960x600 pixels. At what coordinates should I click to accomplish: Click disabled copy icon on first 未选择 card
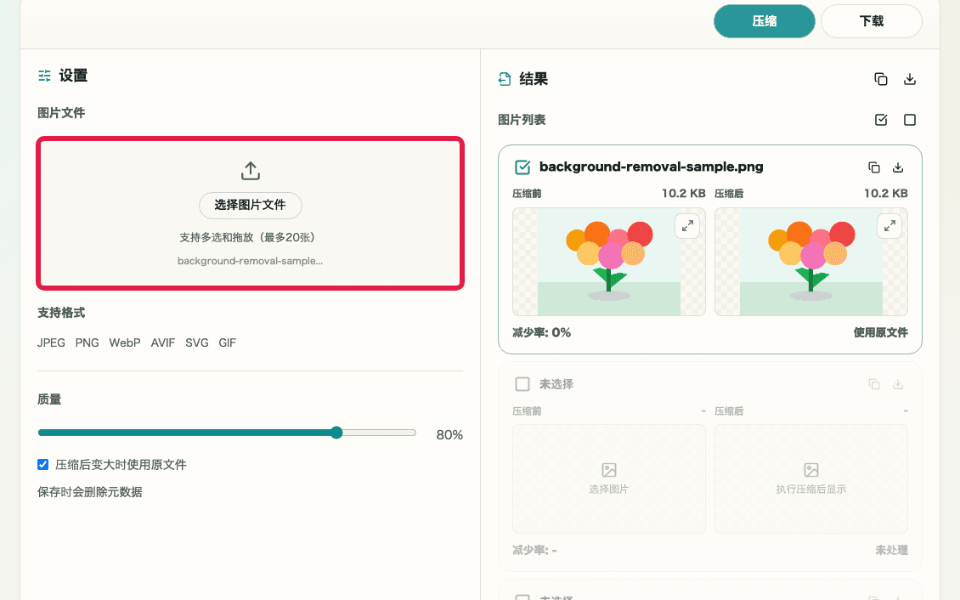coord(874,384)
